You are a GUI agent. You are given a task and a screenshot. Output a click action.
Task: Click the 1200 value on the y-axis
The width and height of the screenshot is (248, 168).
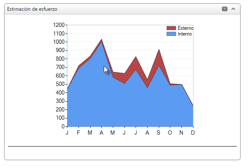tap(59, 25)
